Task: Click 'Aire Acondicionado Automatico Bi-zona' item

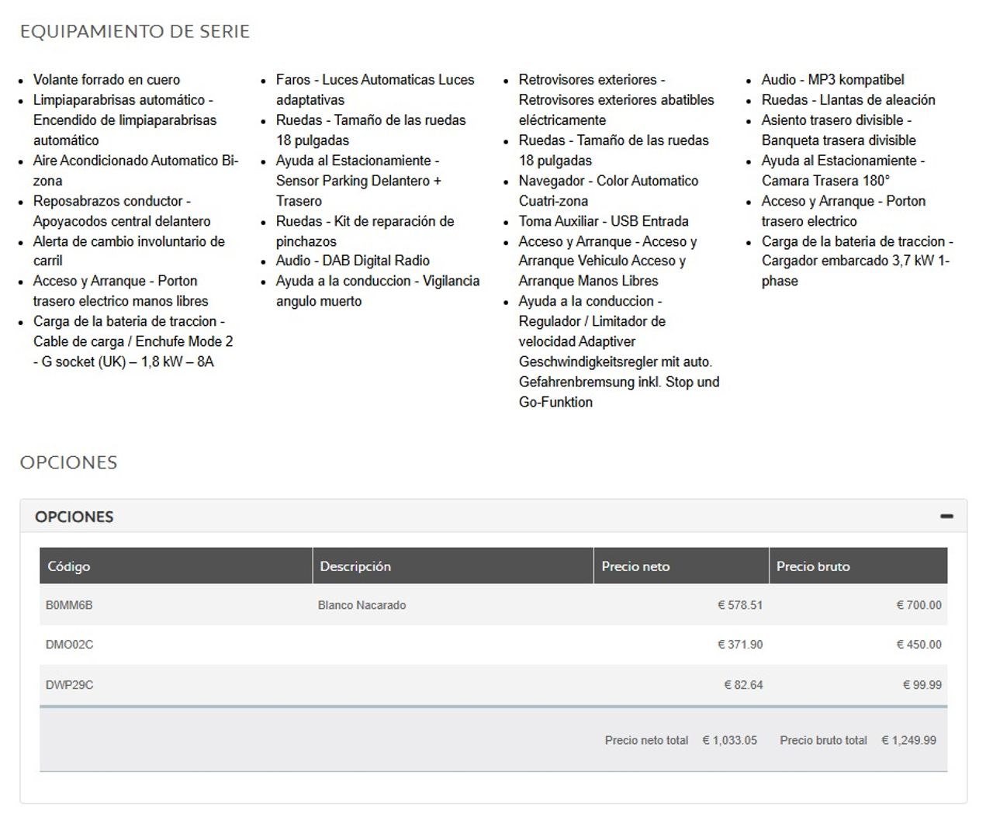Action: [136, 171]
